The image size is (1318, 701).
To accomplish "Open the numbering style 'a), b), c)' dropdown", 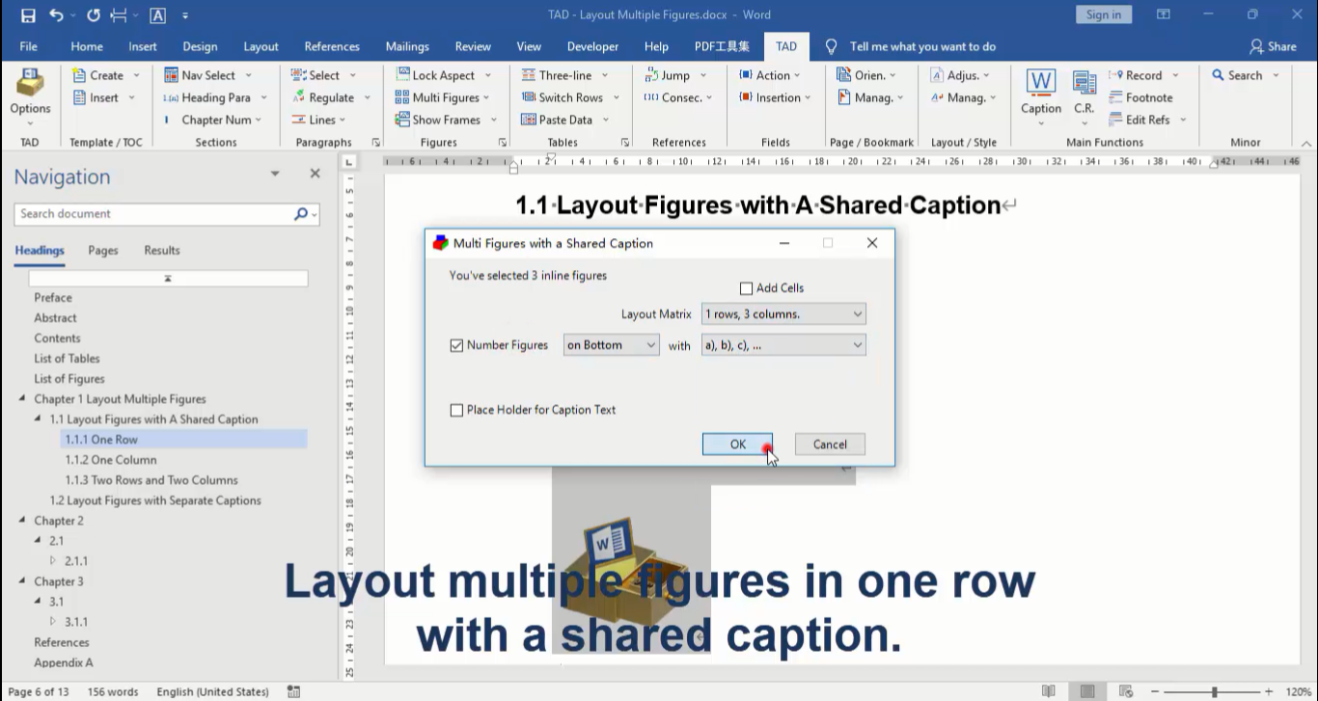I will (x=783, y=345).
